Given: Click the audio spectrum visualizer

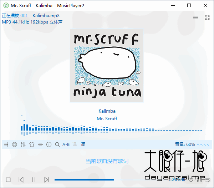Looking at the screenshot, I should coord(111,125).
